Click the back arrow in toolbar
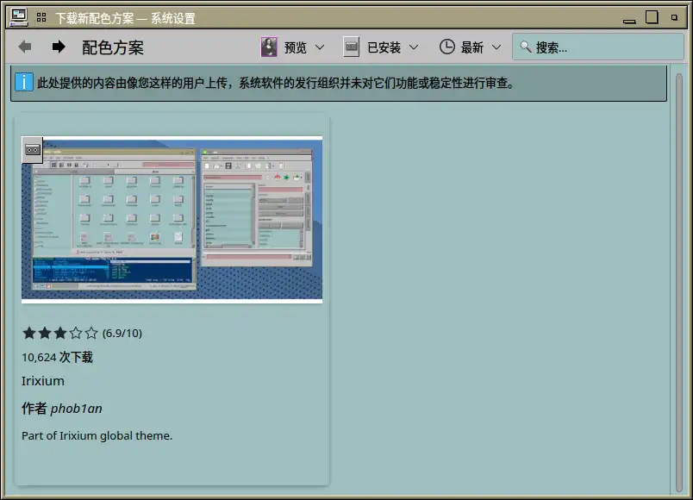 tap(25, 47)
